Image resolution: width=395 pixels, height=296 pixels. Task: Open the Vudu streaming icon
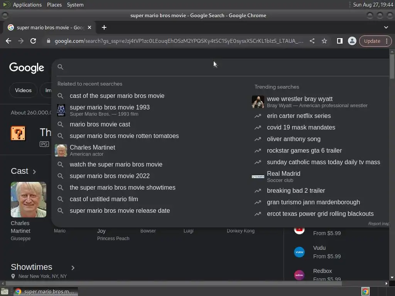[299, 252]
